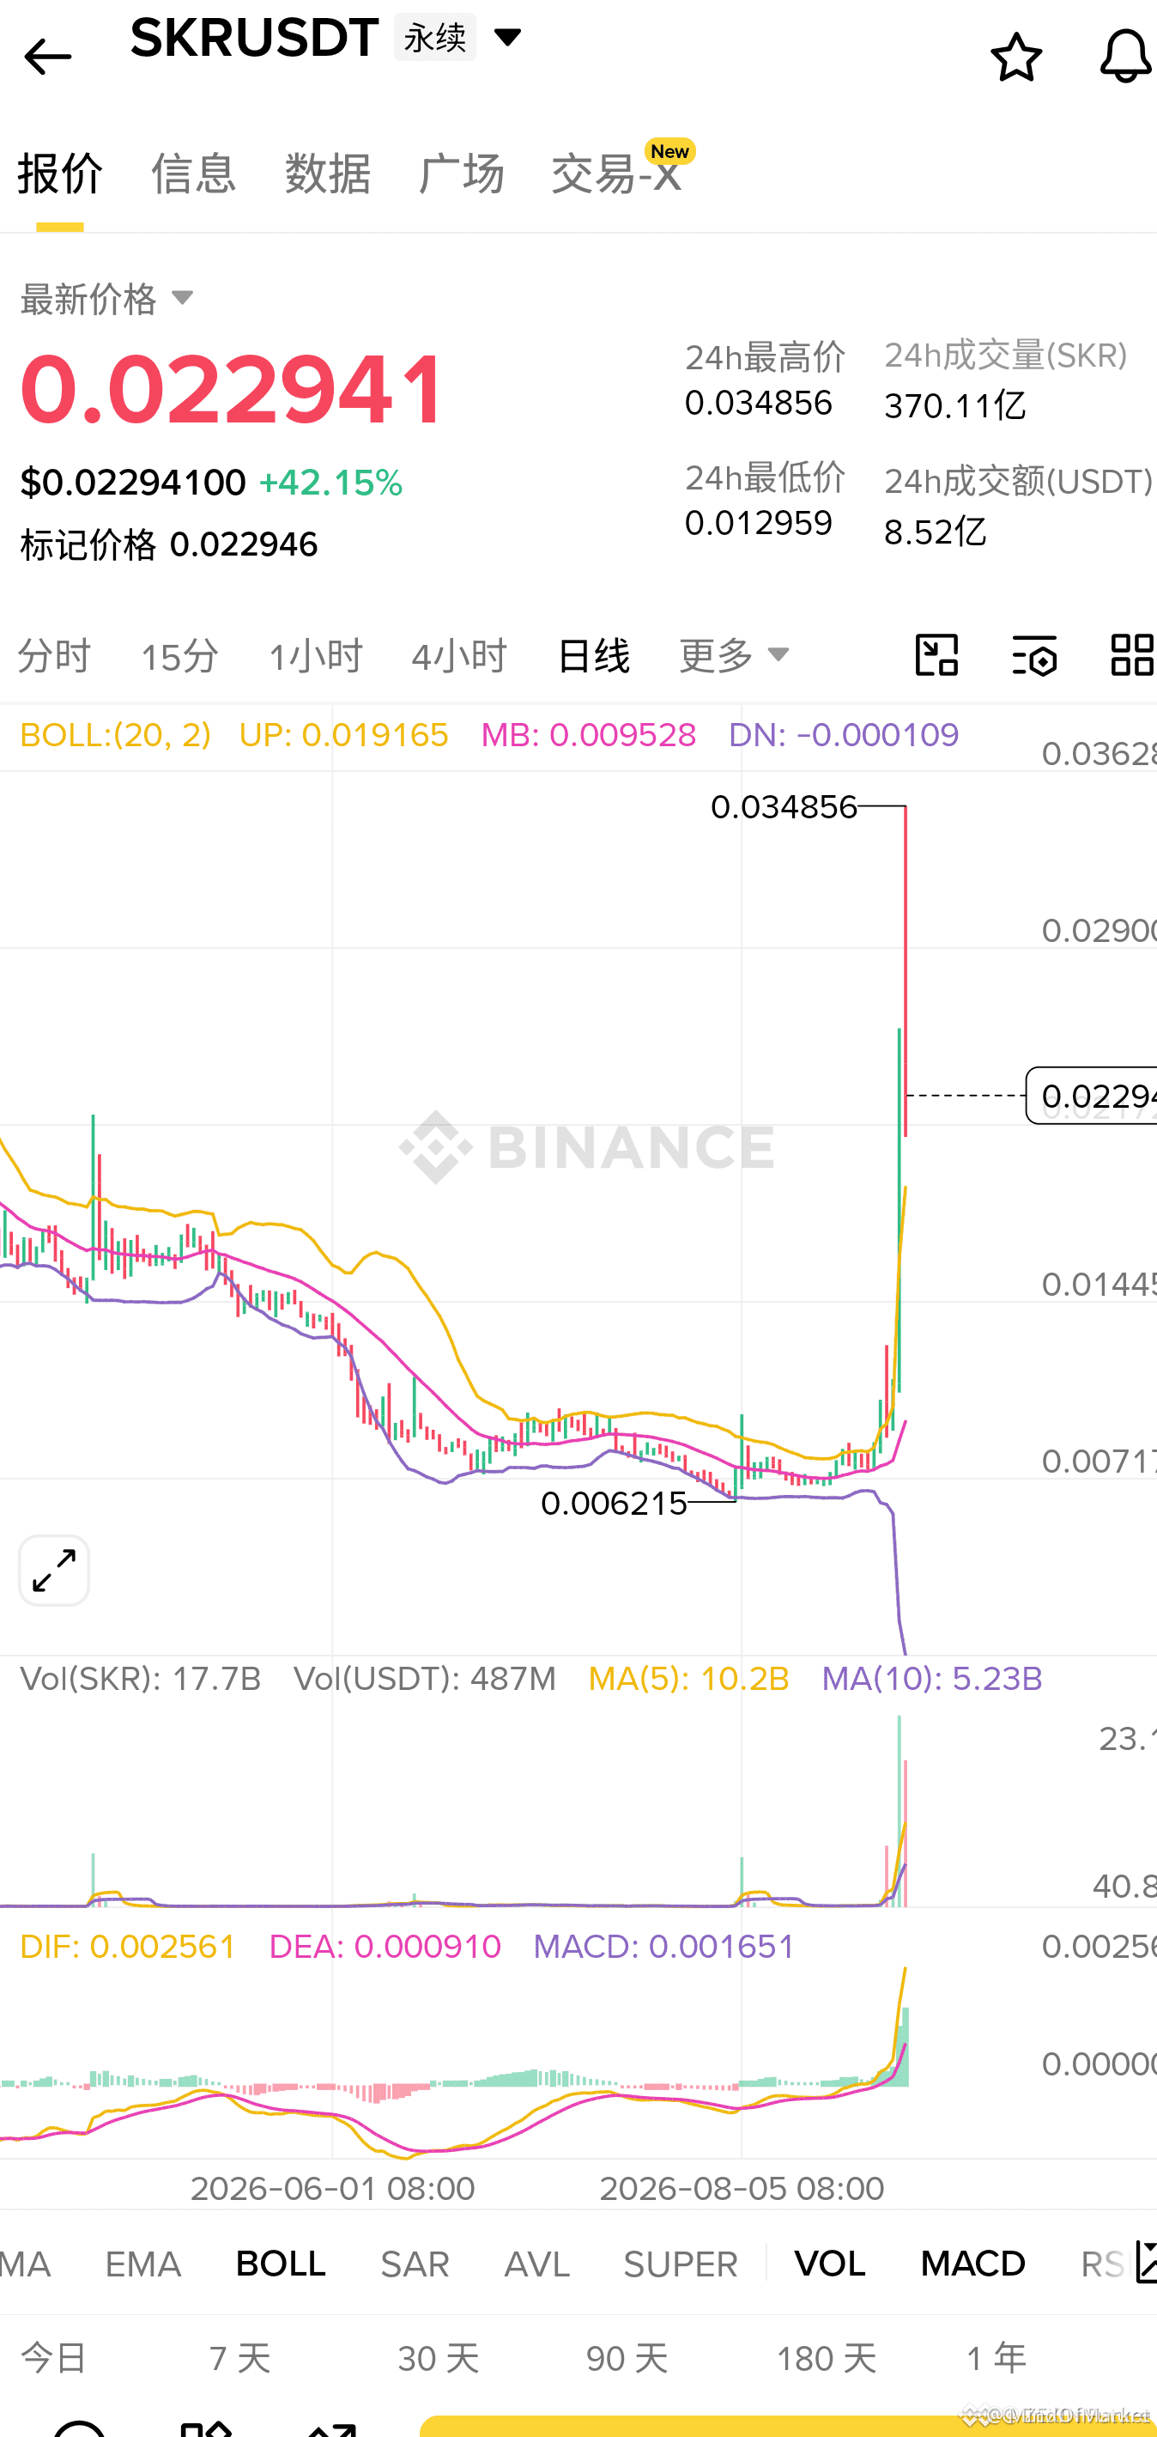
Task: Open chart indicator settings icon
Action: point(1035,654)
